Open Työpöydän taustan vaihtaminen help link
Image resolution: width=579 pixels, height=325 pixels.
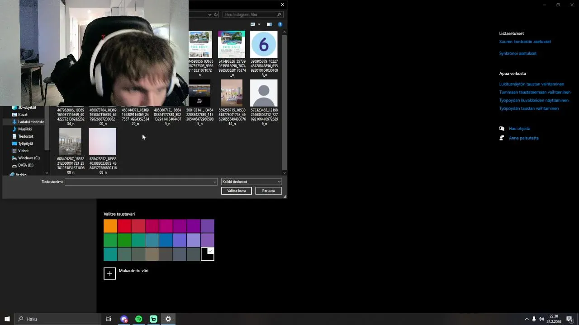click(x=529, y=108)
